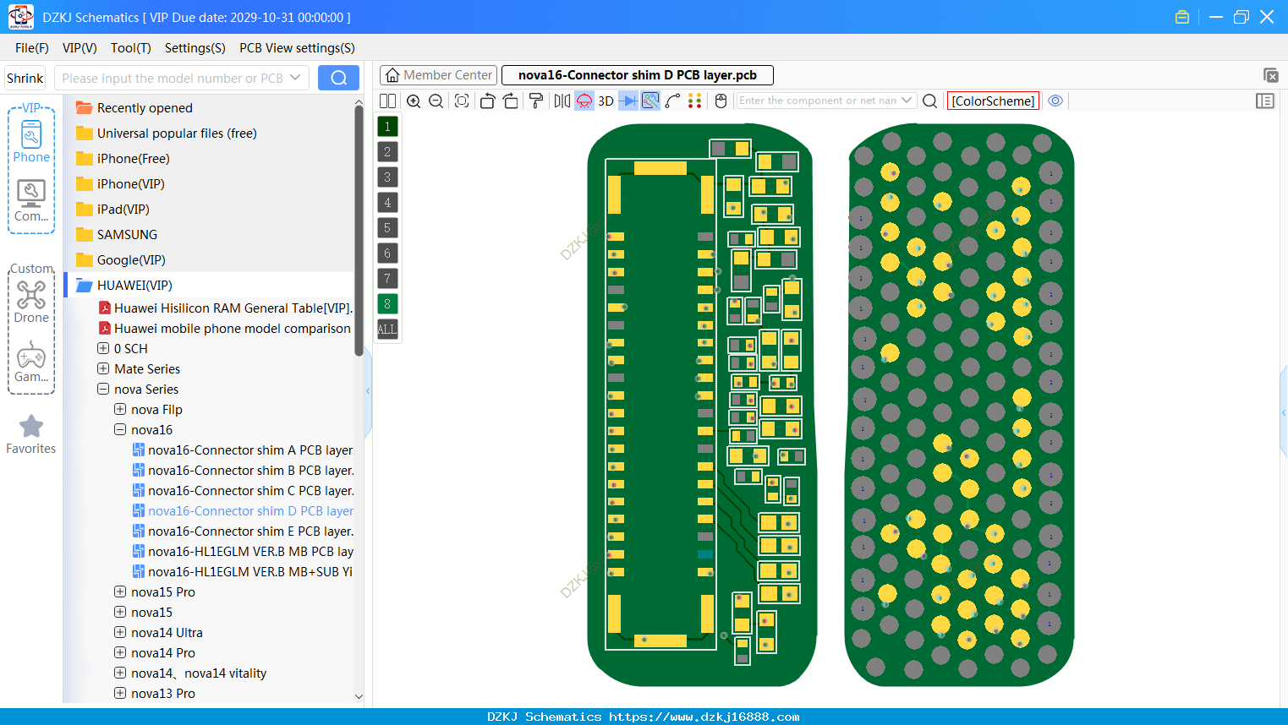Open the Settings(S) menu
This screenshot has height=725, width=1288.
point(195,48)
